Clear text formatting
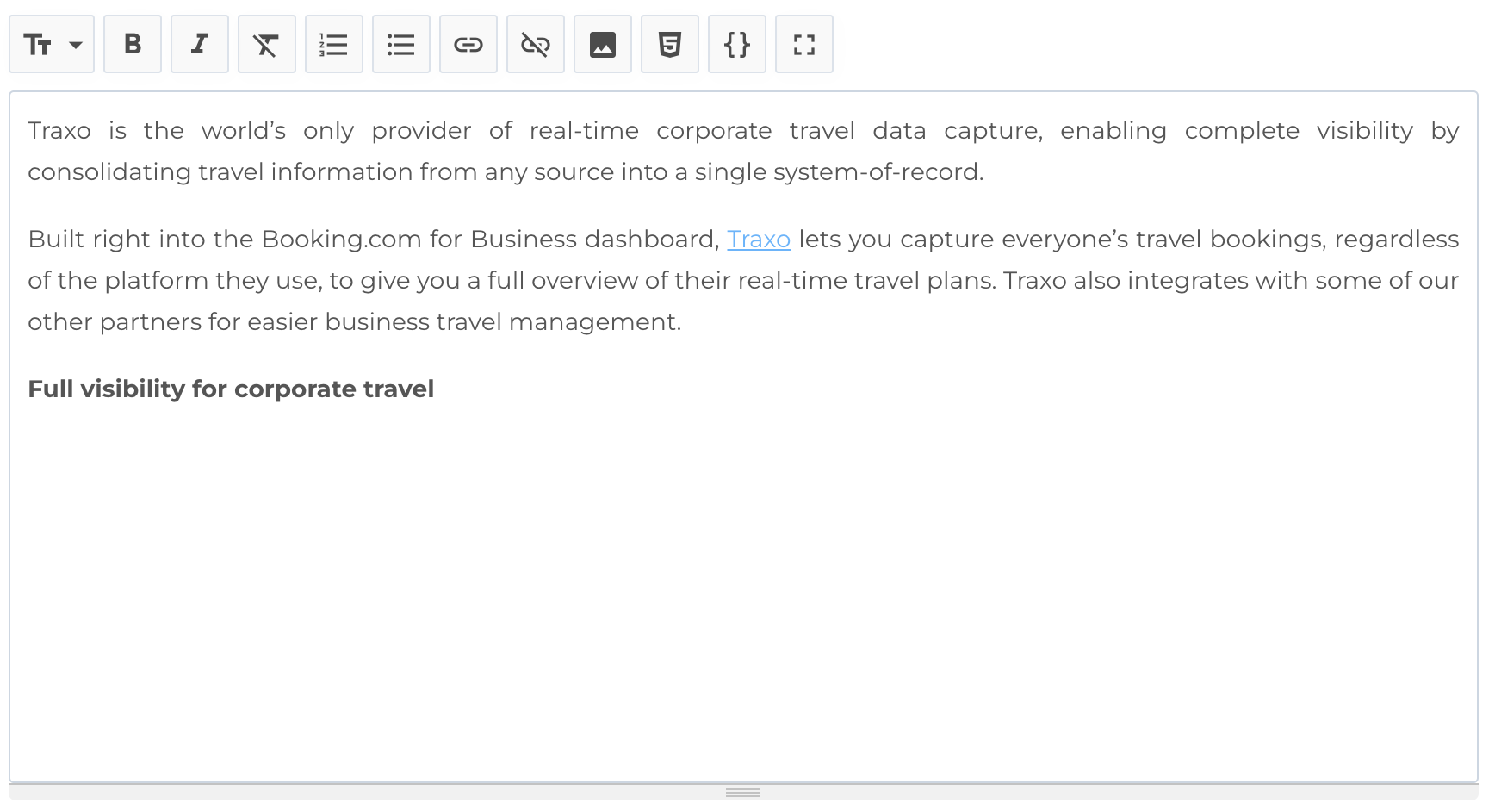The height and width of the screenshot is (803, 1495). pyautogui.click(x=266, y=44)
